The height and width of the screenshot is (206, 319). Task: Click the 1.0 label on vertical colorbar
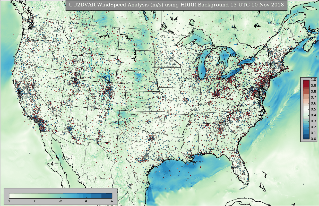point(313,80)
